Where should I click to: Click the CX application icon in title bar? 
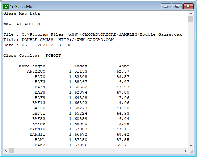pyautogui.click(x=6, y=6)
